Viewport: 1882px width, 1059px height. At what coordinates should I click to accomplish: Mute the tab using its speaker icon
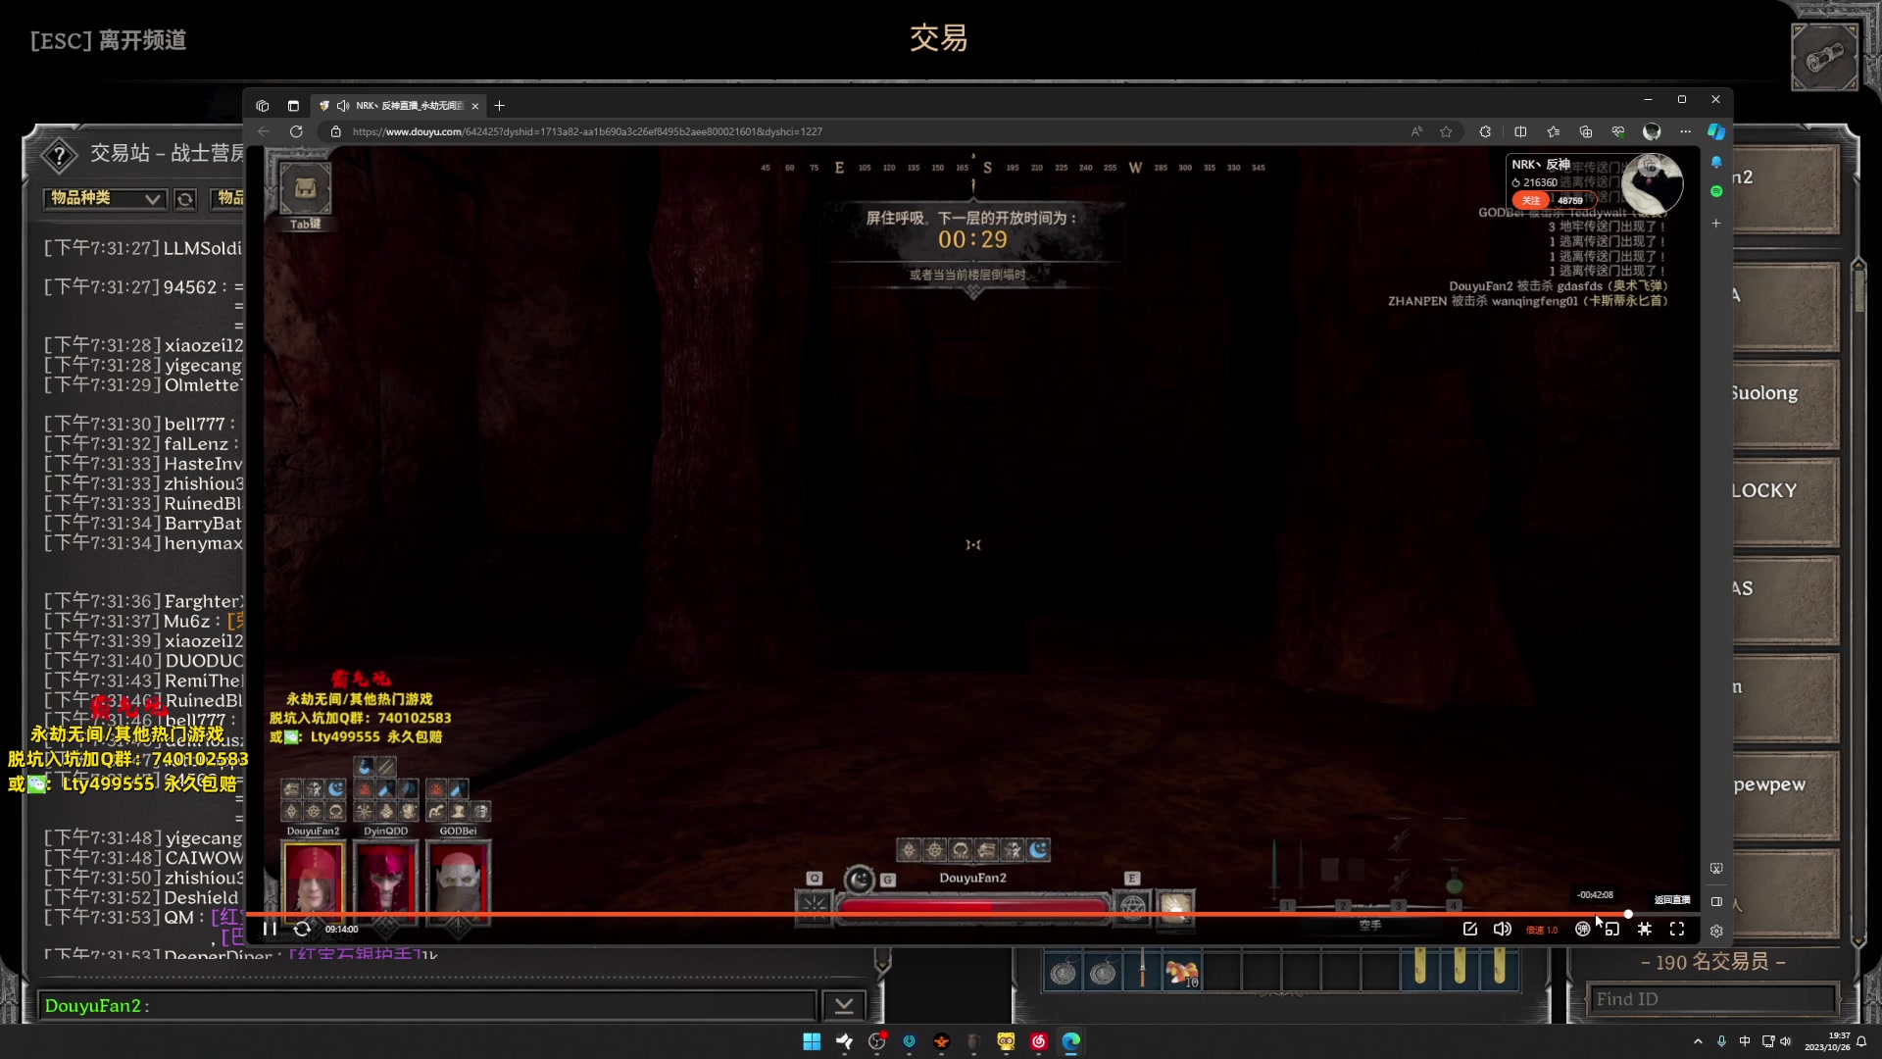343,106
